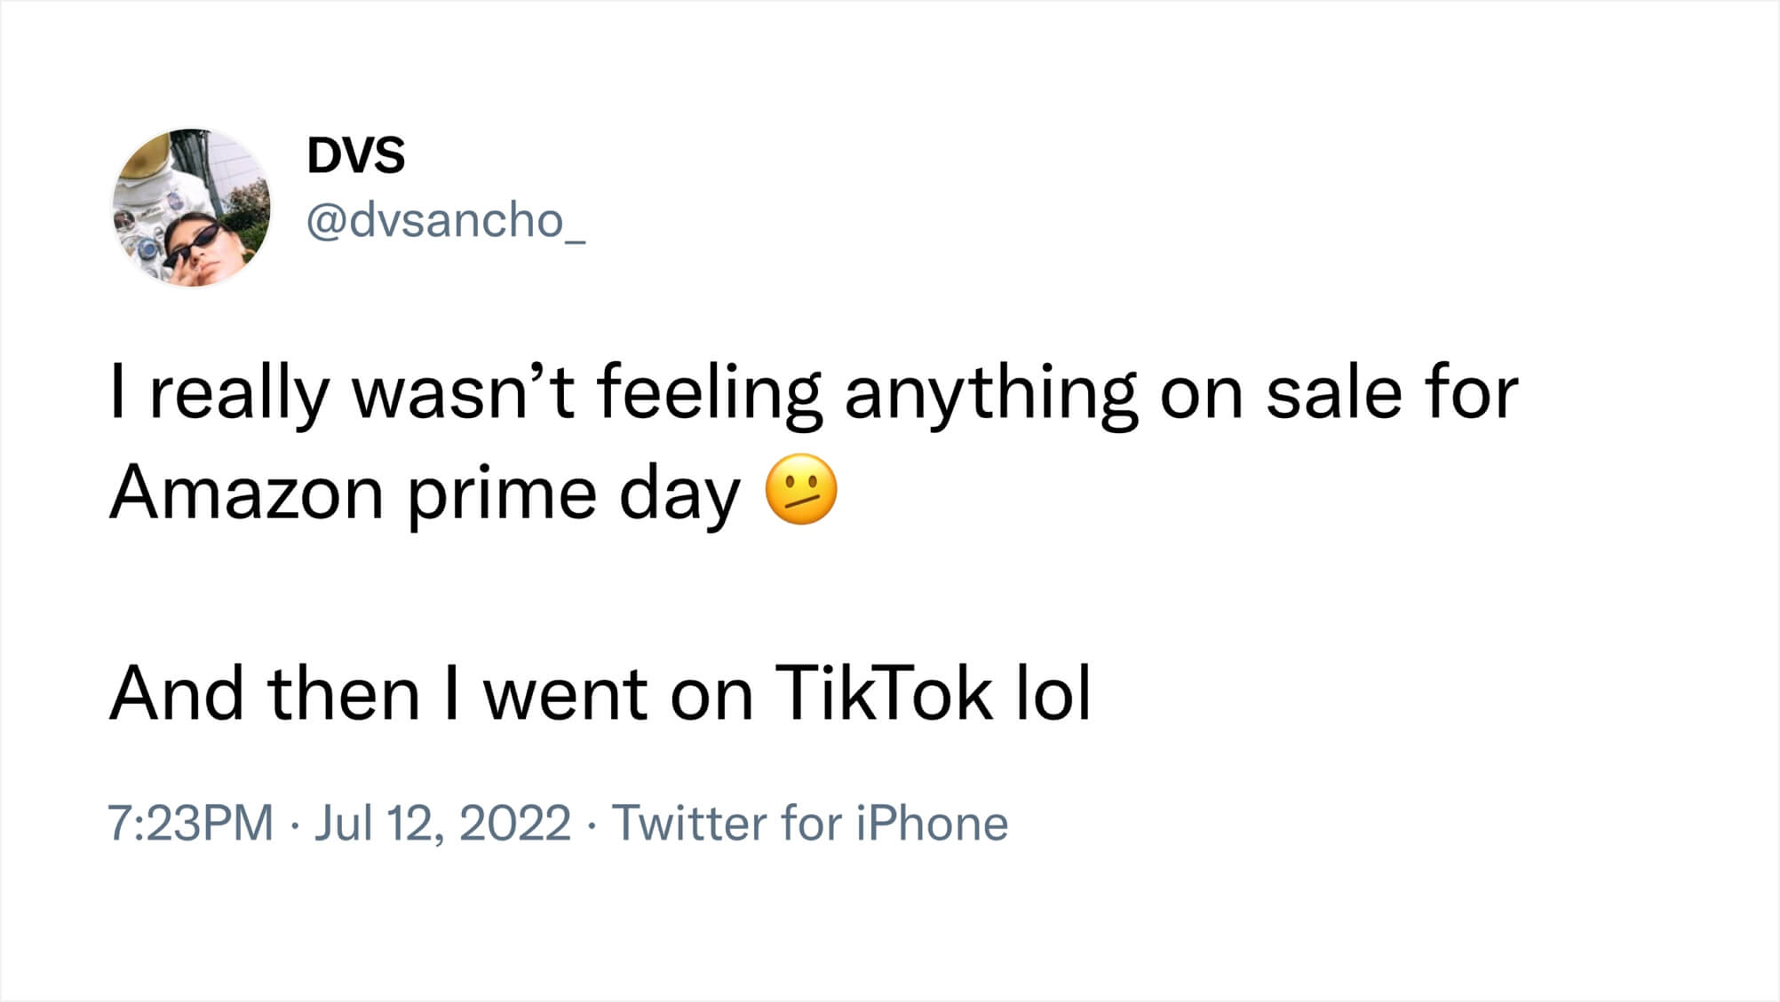
Task: Click the word sale in the tweet
Action: click(x=1333, y=393)
